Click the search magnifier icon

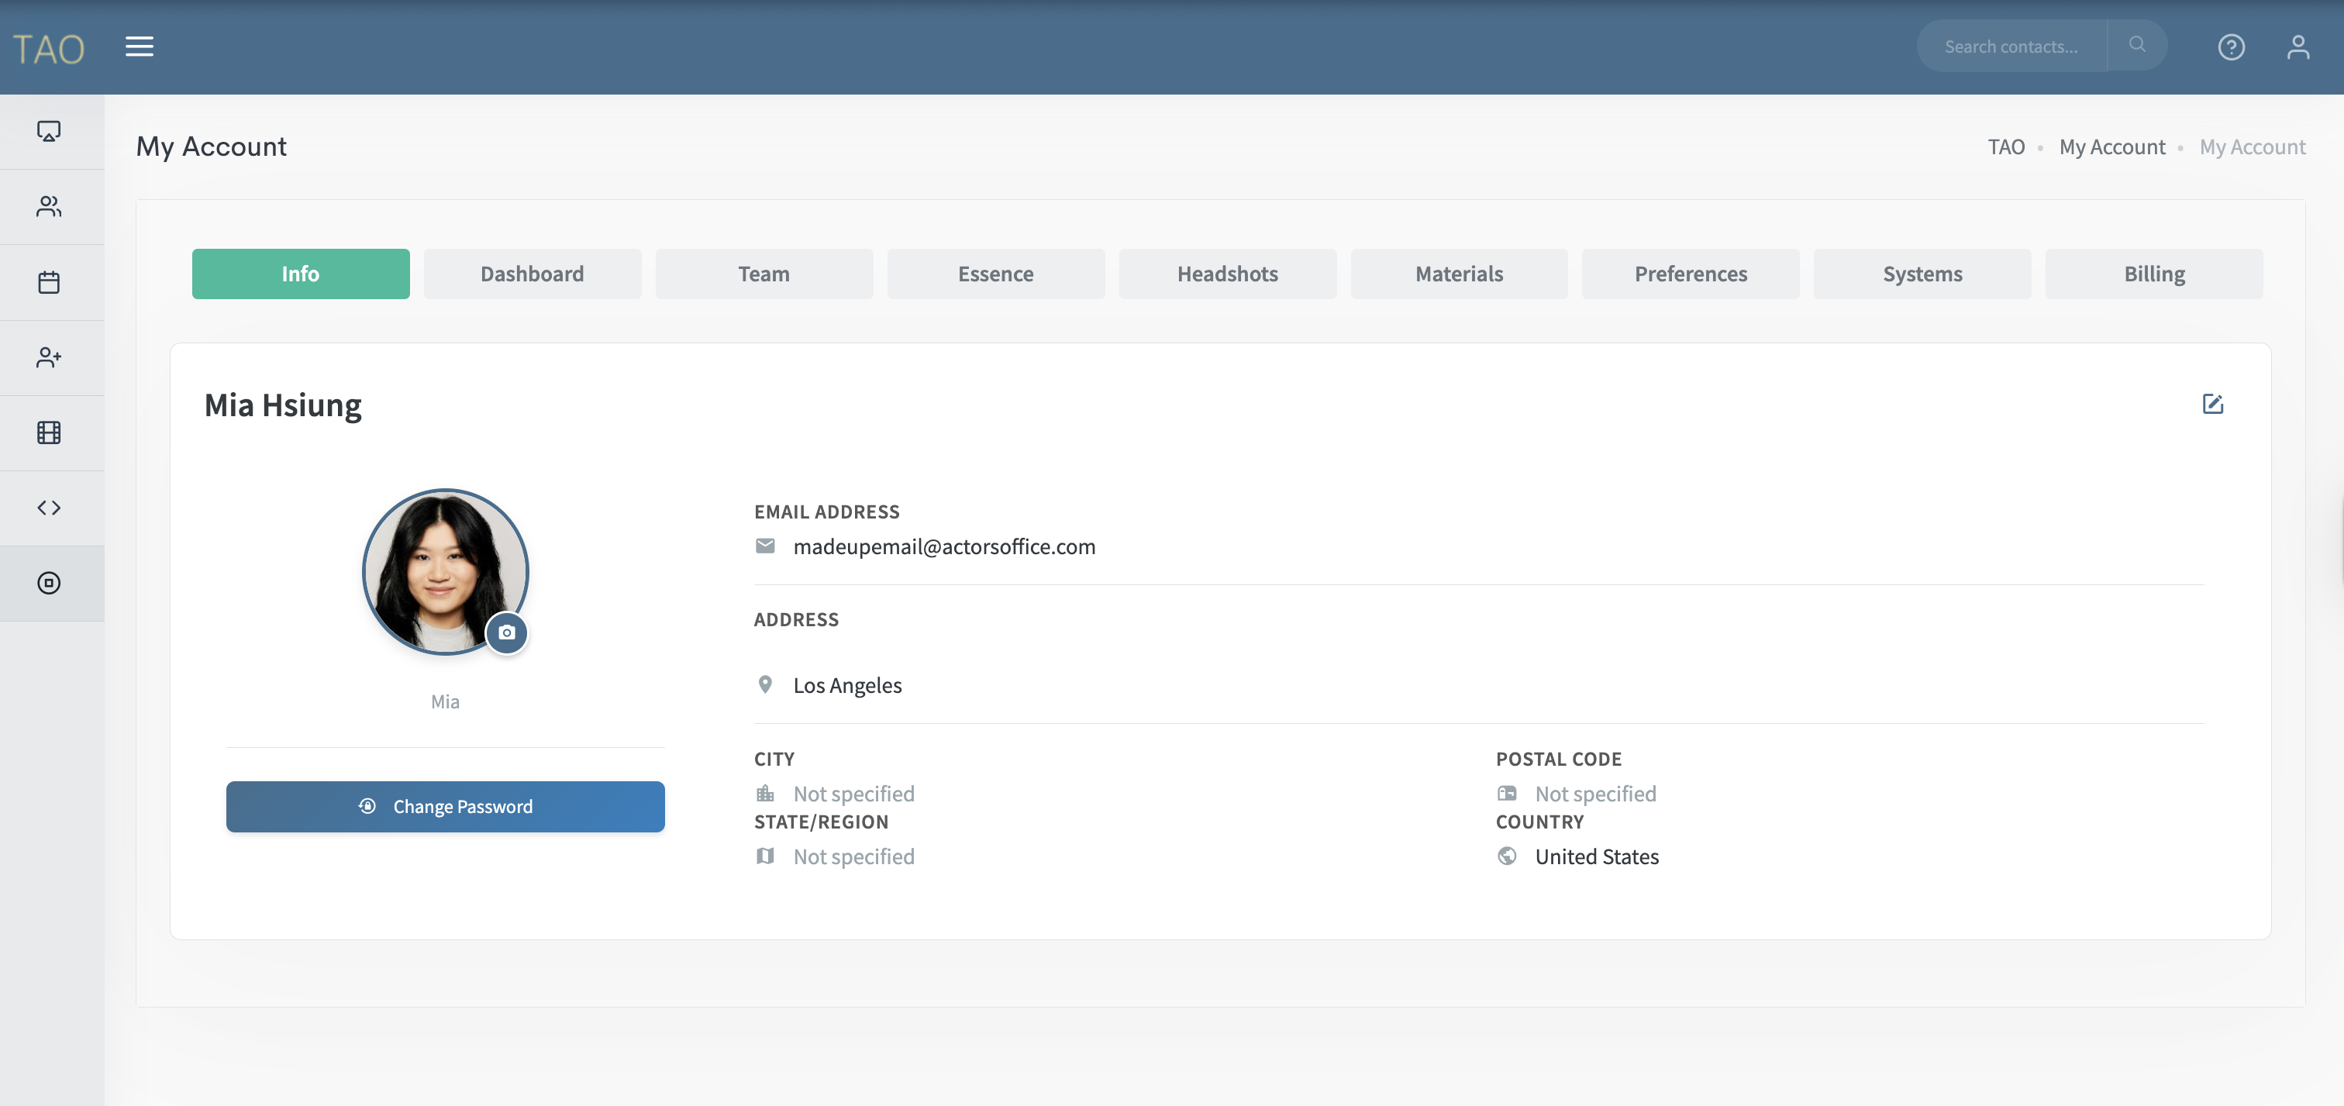pos(2136,45)
